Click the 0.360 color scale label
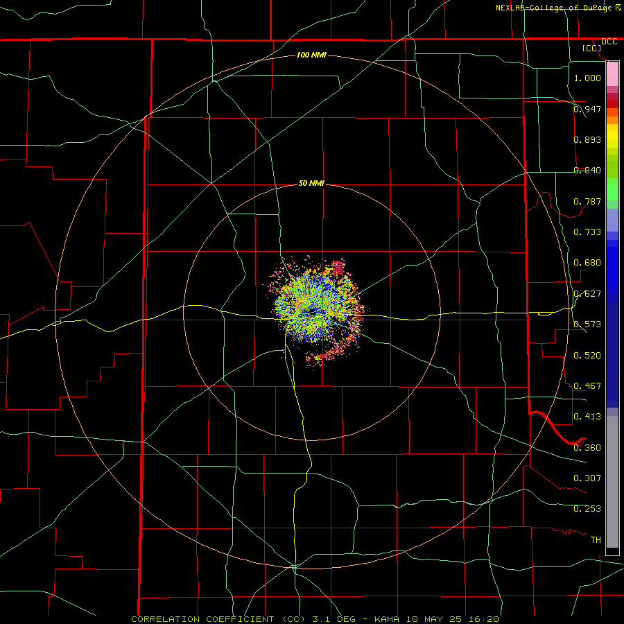624x624 pixels. point(587,447)
